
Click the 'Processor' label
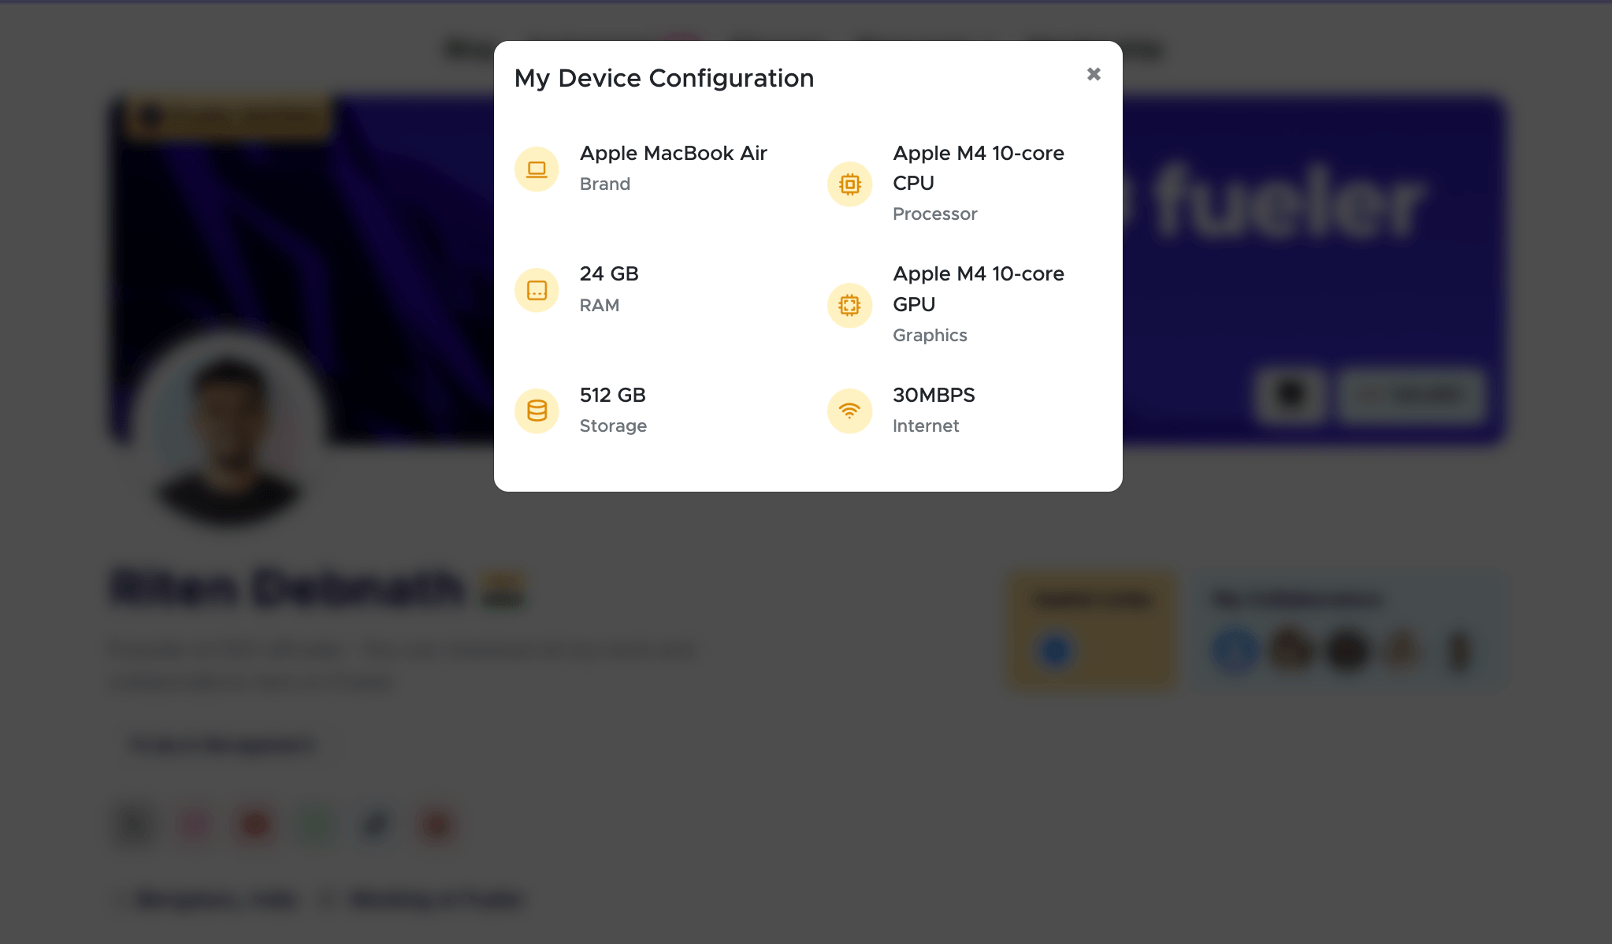tap(935, 214)
